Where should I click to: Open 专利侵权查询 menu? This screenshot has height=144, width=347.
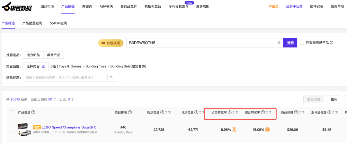(x=179, y=6)
